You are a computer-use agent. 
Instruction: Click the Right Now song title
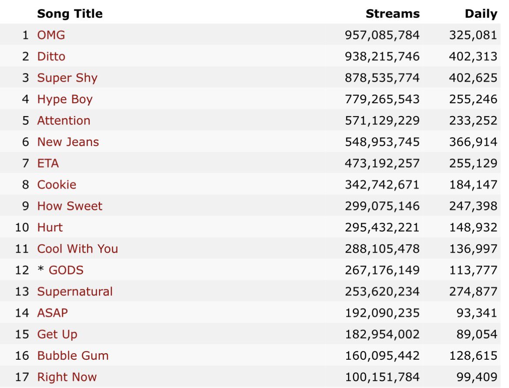tap(67, 377)
